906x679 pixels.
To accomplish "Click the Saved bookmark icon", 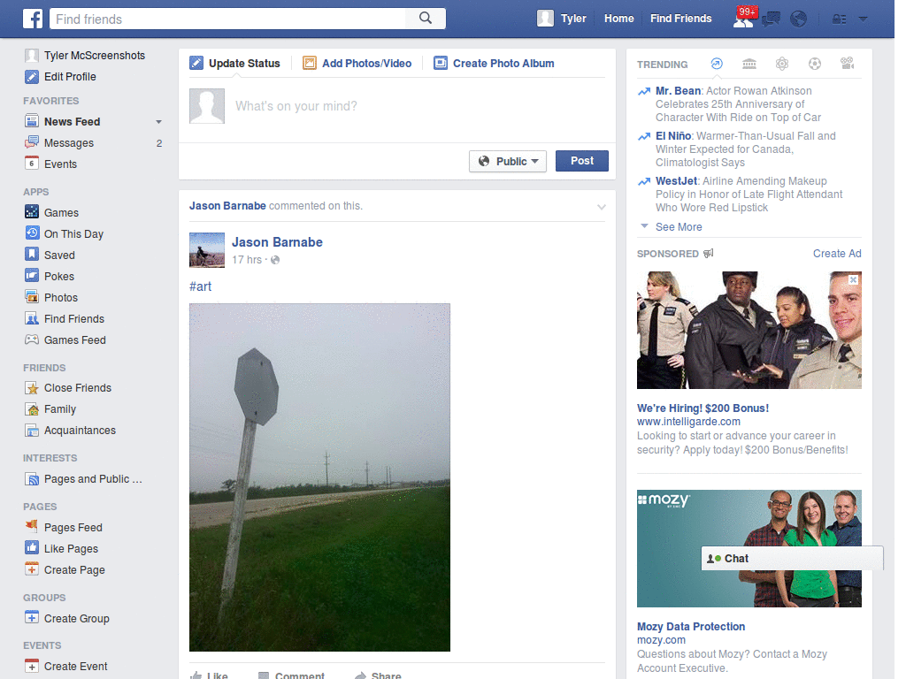I will click(x=32, y=254).
